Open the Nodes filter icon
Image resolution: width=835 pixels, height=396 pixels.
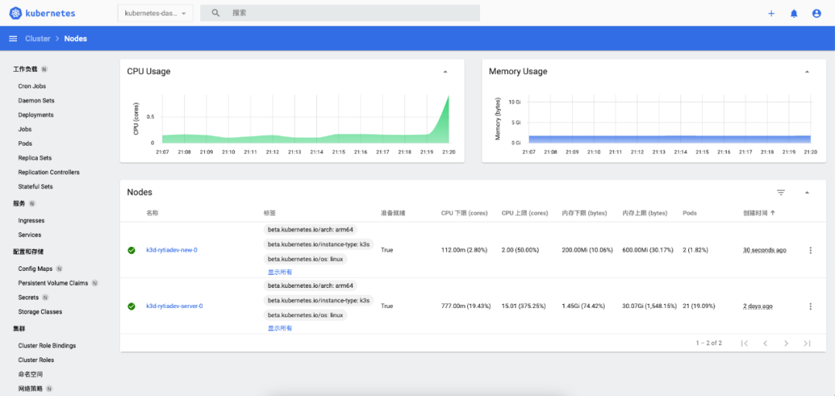pos(781,192)
